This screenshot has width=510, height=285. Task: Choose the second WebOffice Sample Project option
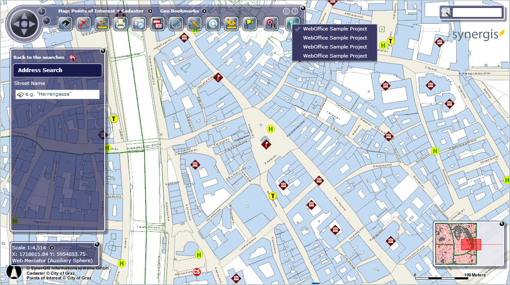pyautogui.click(x=335, y=38)
